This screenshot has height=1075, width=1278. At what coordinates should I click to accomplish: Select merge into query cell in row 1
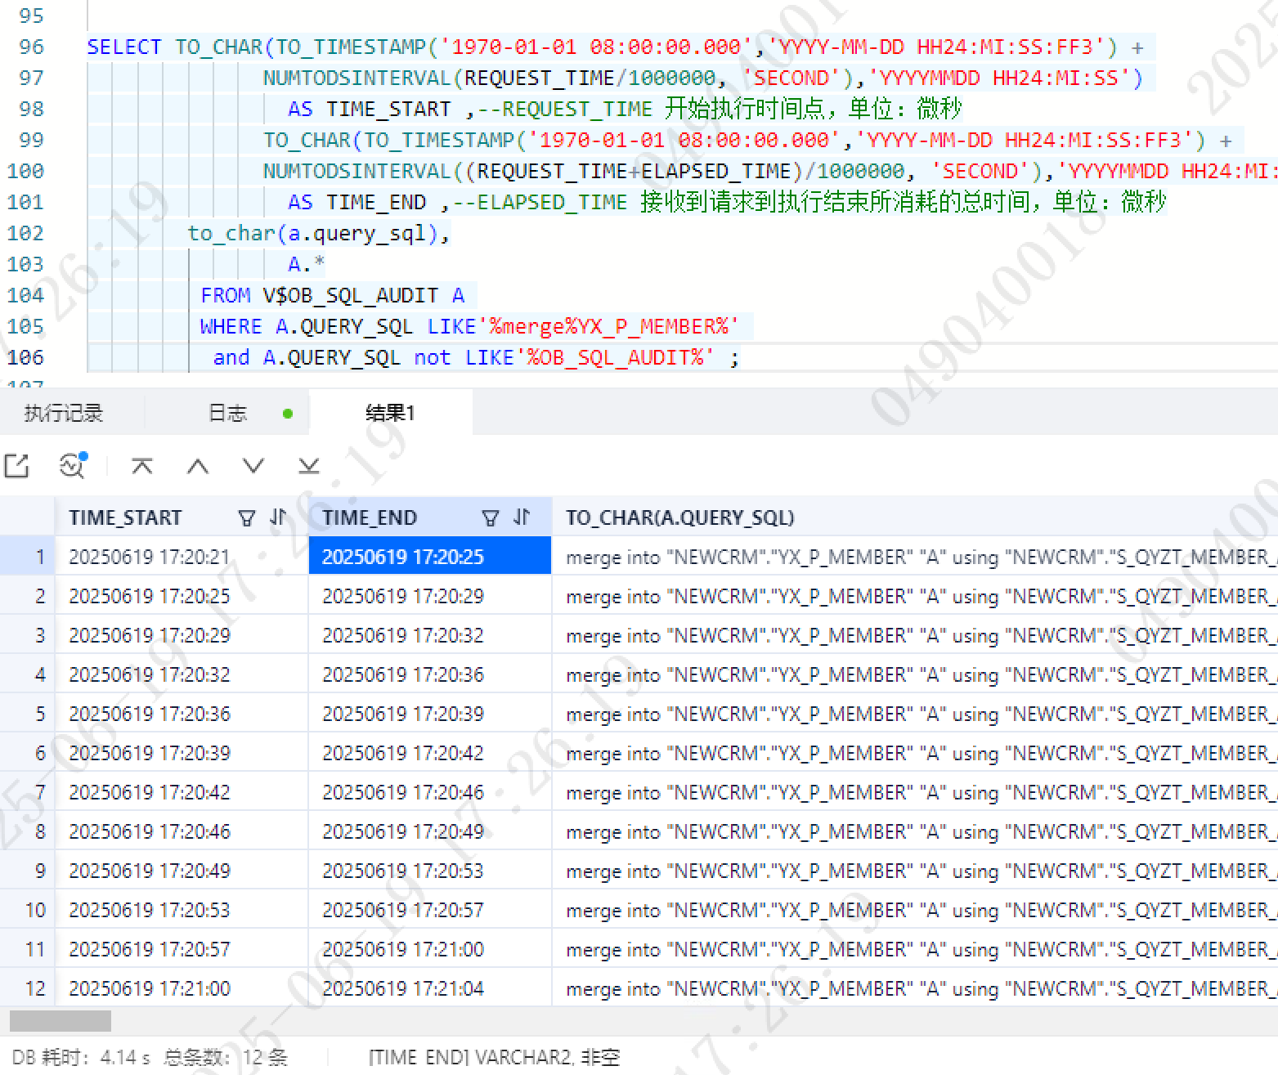[x=915, y=557]
